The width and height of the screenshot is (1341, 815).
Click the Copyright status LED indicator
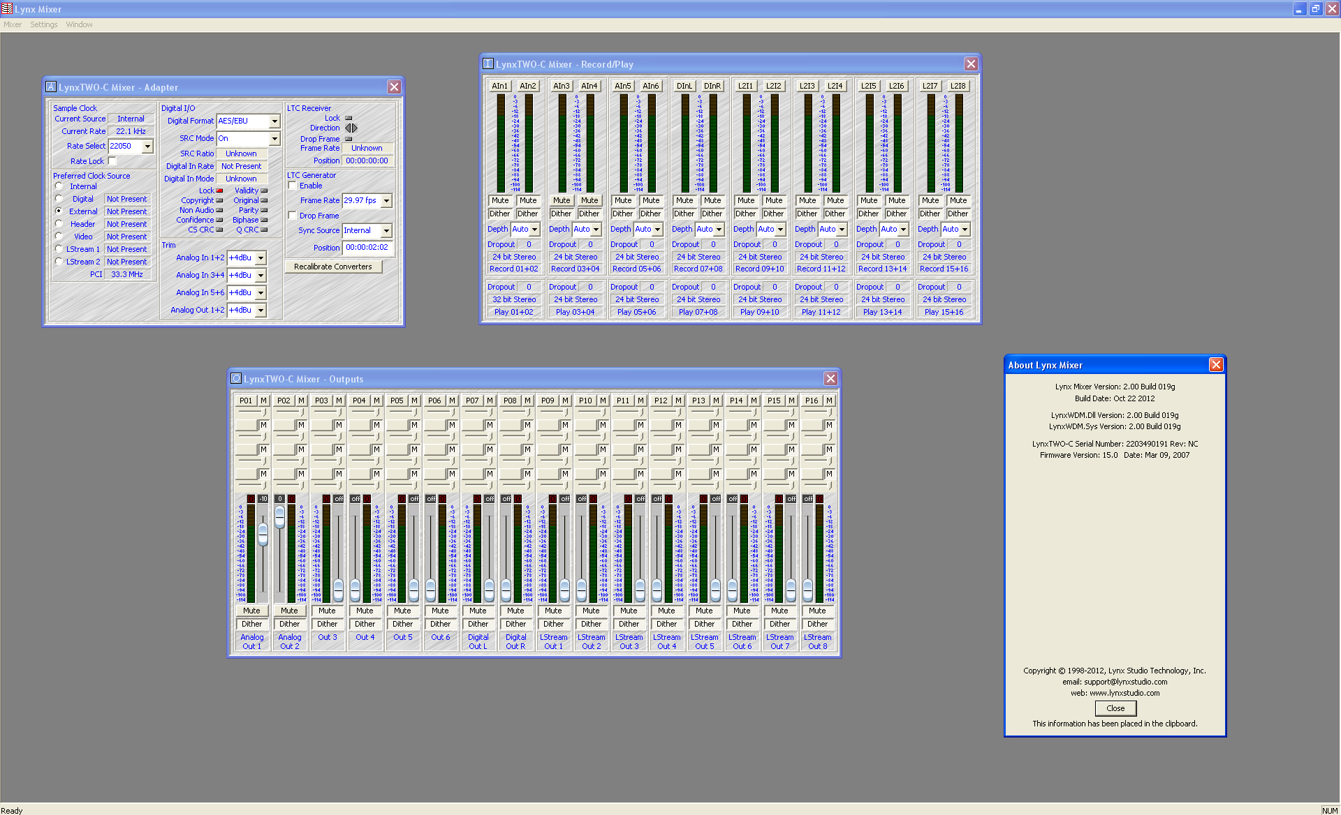pos(219,200)
